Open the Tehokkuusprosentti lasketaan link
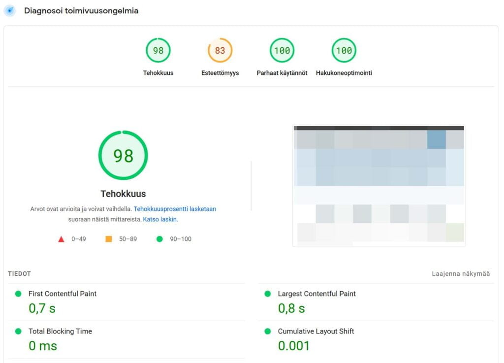 coord(175,209)
